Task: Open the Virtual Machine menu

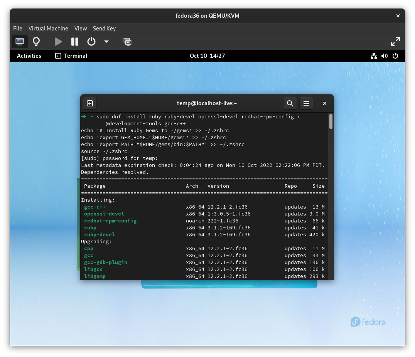Action: (48, 28)
